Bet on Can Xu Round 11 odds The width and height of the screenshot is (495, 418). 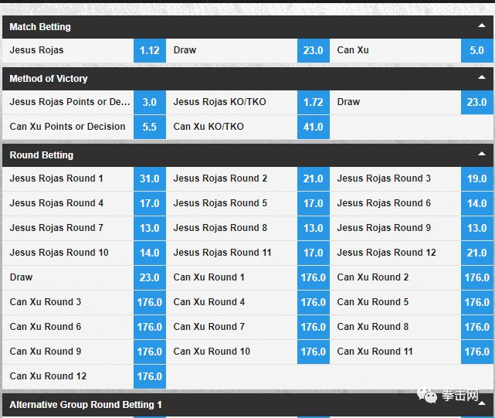[476, 352]
